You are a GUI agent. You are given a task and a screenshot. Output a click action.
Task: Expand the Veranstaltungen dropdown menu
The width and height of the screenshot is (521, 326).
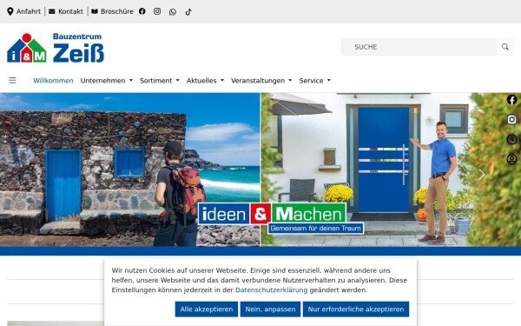click(x=261, y=81)
